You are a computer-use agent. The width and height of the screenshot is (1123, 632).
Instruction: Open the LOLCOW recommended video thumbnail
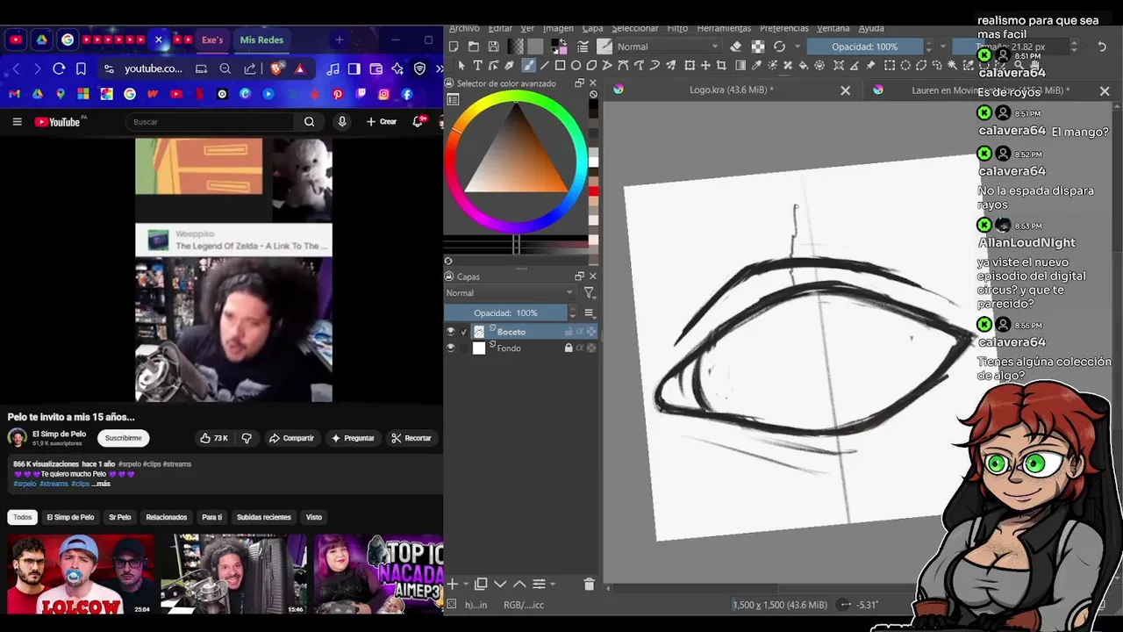tap(80, 574)
